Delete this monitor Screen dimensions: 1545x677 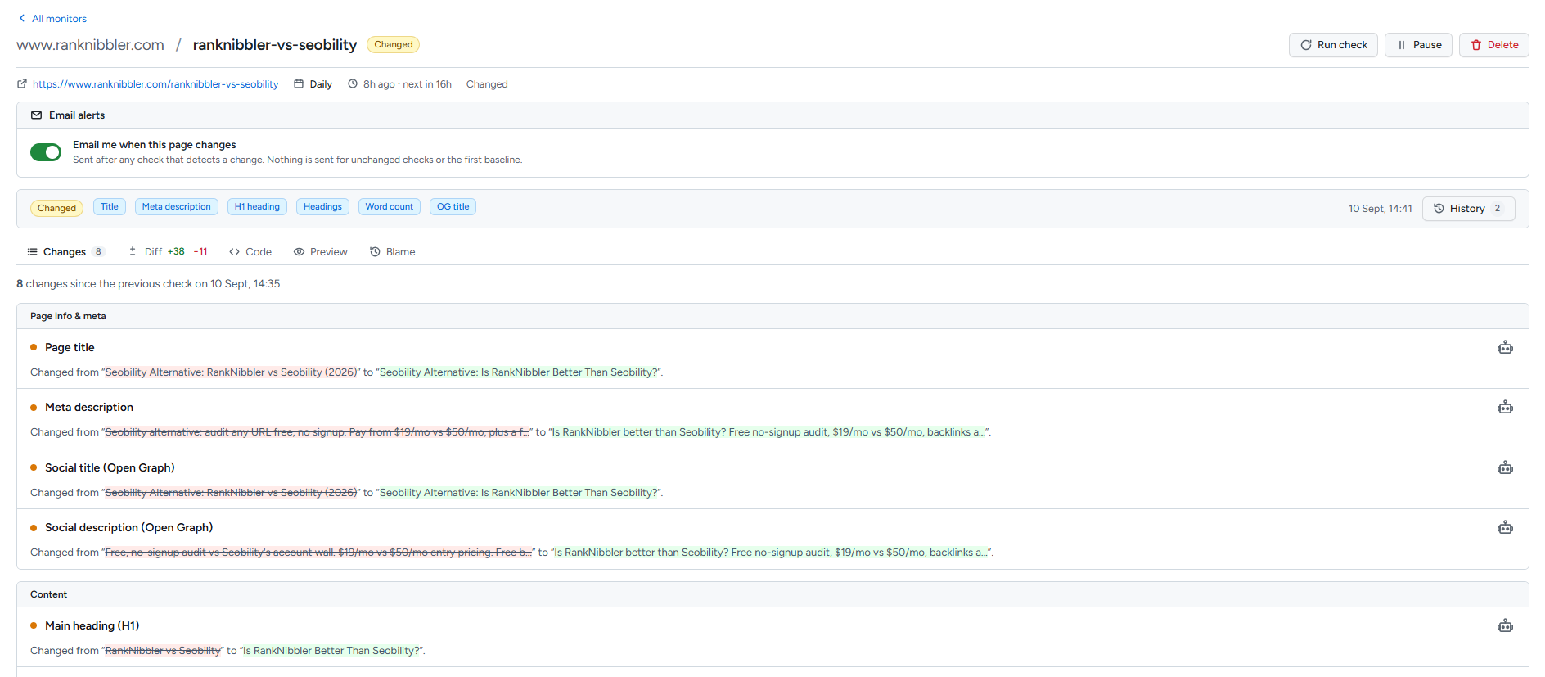click(x=1494, y=45)
